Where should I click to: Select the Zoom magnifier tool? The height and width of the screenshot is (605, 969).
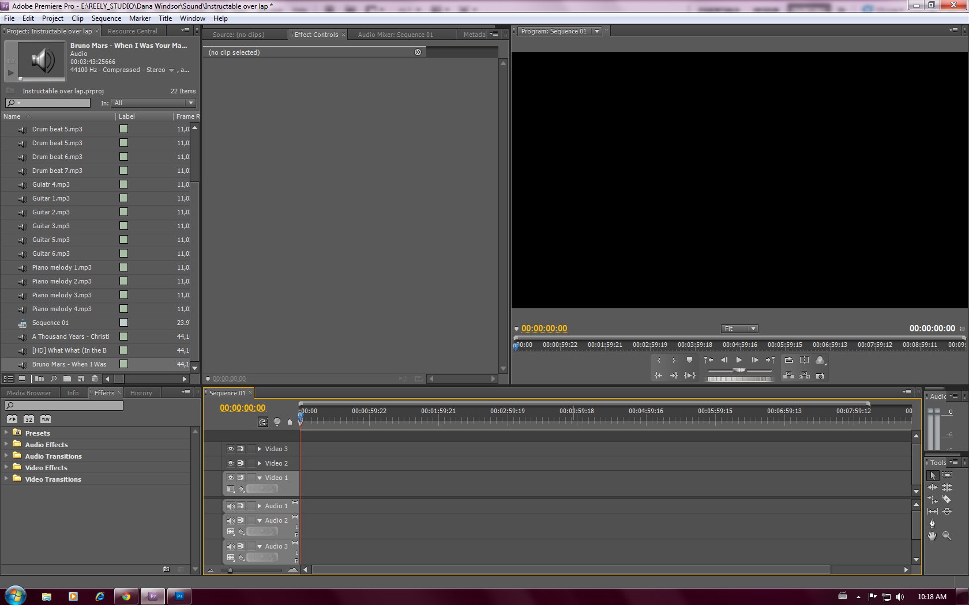947,536
